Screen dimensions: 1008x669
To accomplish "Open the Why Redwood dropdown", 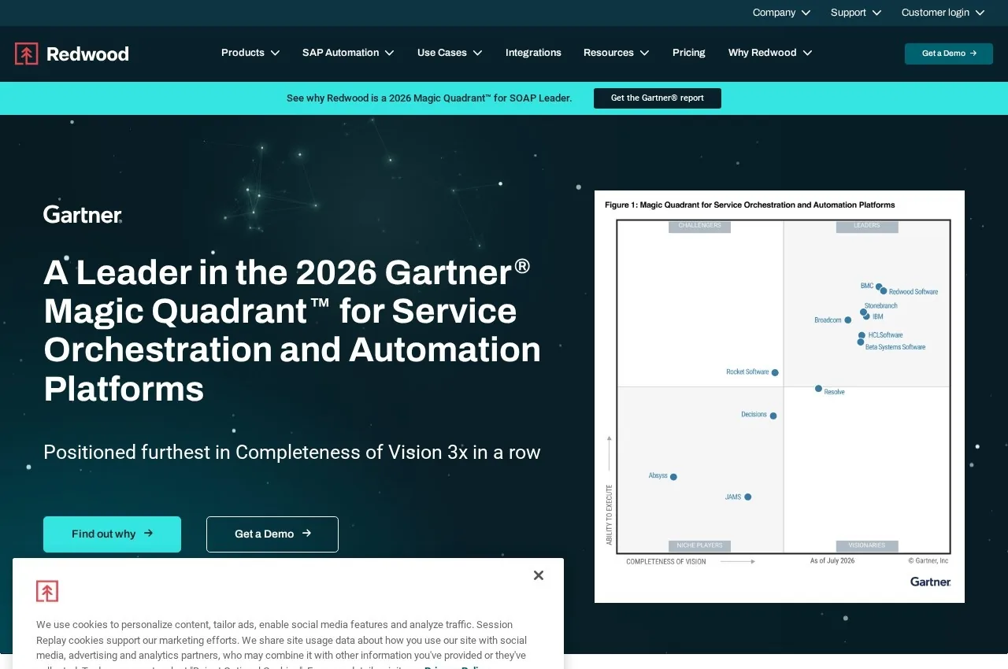I will coord(770,53).
